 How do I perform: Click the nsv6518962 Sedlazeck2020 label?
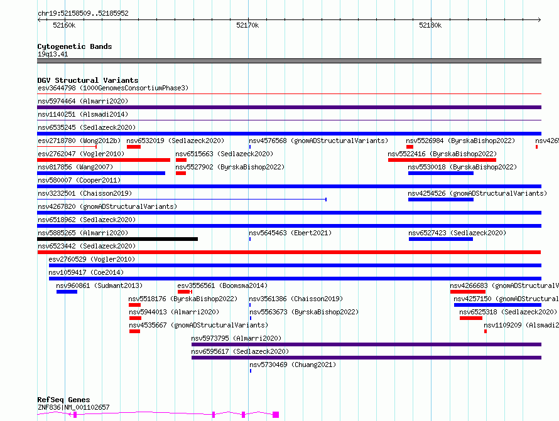(x=87, y=220)
